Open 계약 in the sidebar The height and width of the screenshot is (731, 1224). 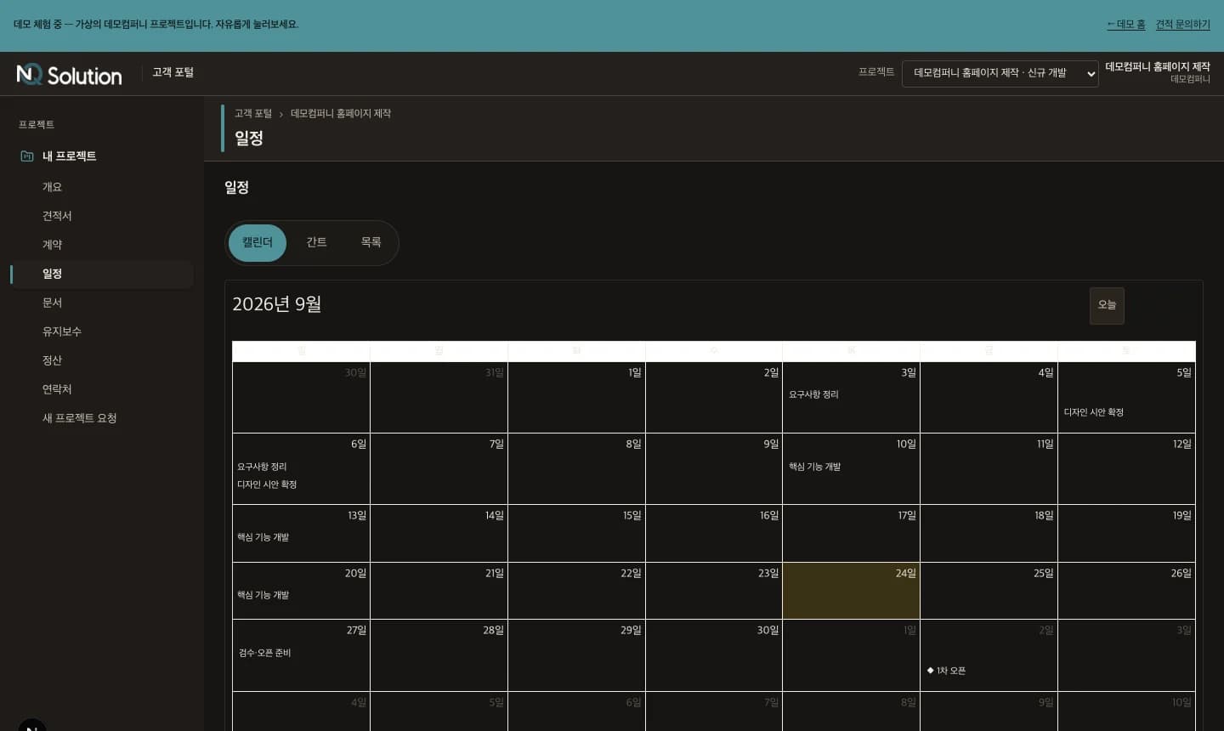(101, 245)
